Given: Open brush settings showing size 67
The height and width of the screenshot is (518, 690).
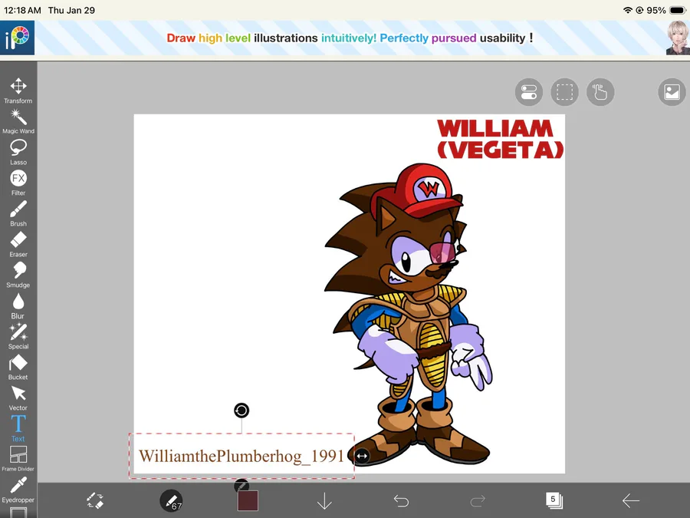Looking at the screenshot, I should point(171,501).
